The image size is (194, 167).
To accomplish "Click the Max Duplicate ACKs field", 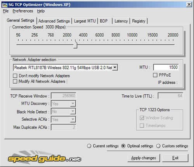I will [x=63, y=127].
